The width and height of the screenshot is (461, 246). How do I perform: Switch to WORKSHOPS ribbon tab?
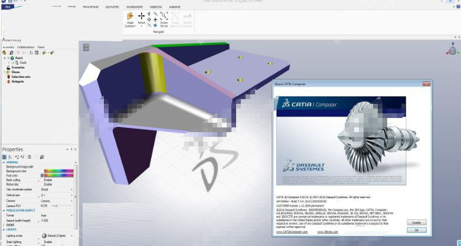click(x=135, y=6)
